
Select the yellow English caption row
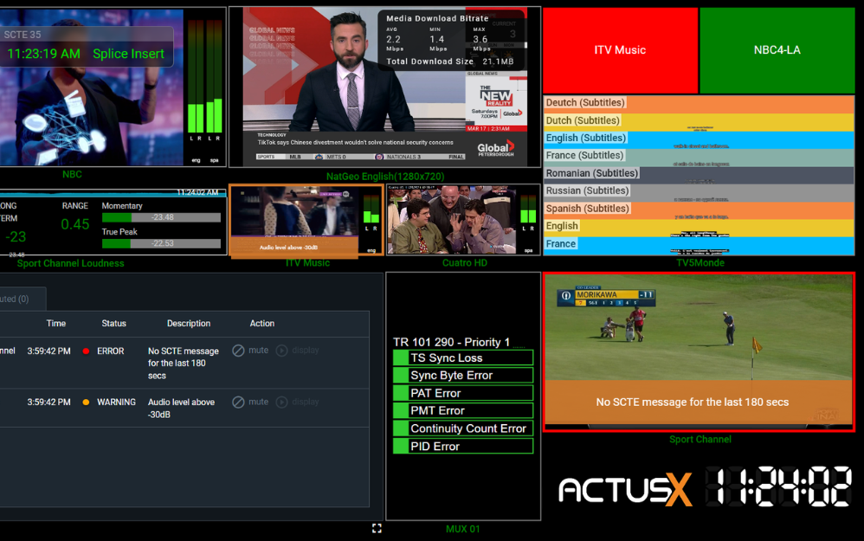[699, 227]
